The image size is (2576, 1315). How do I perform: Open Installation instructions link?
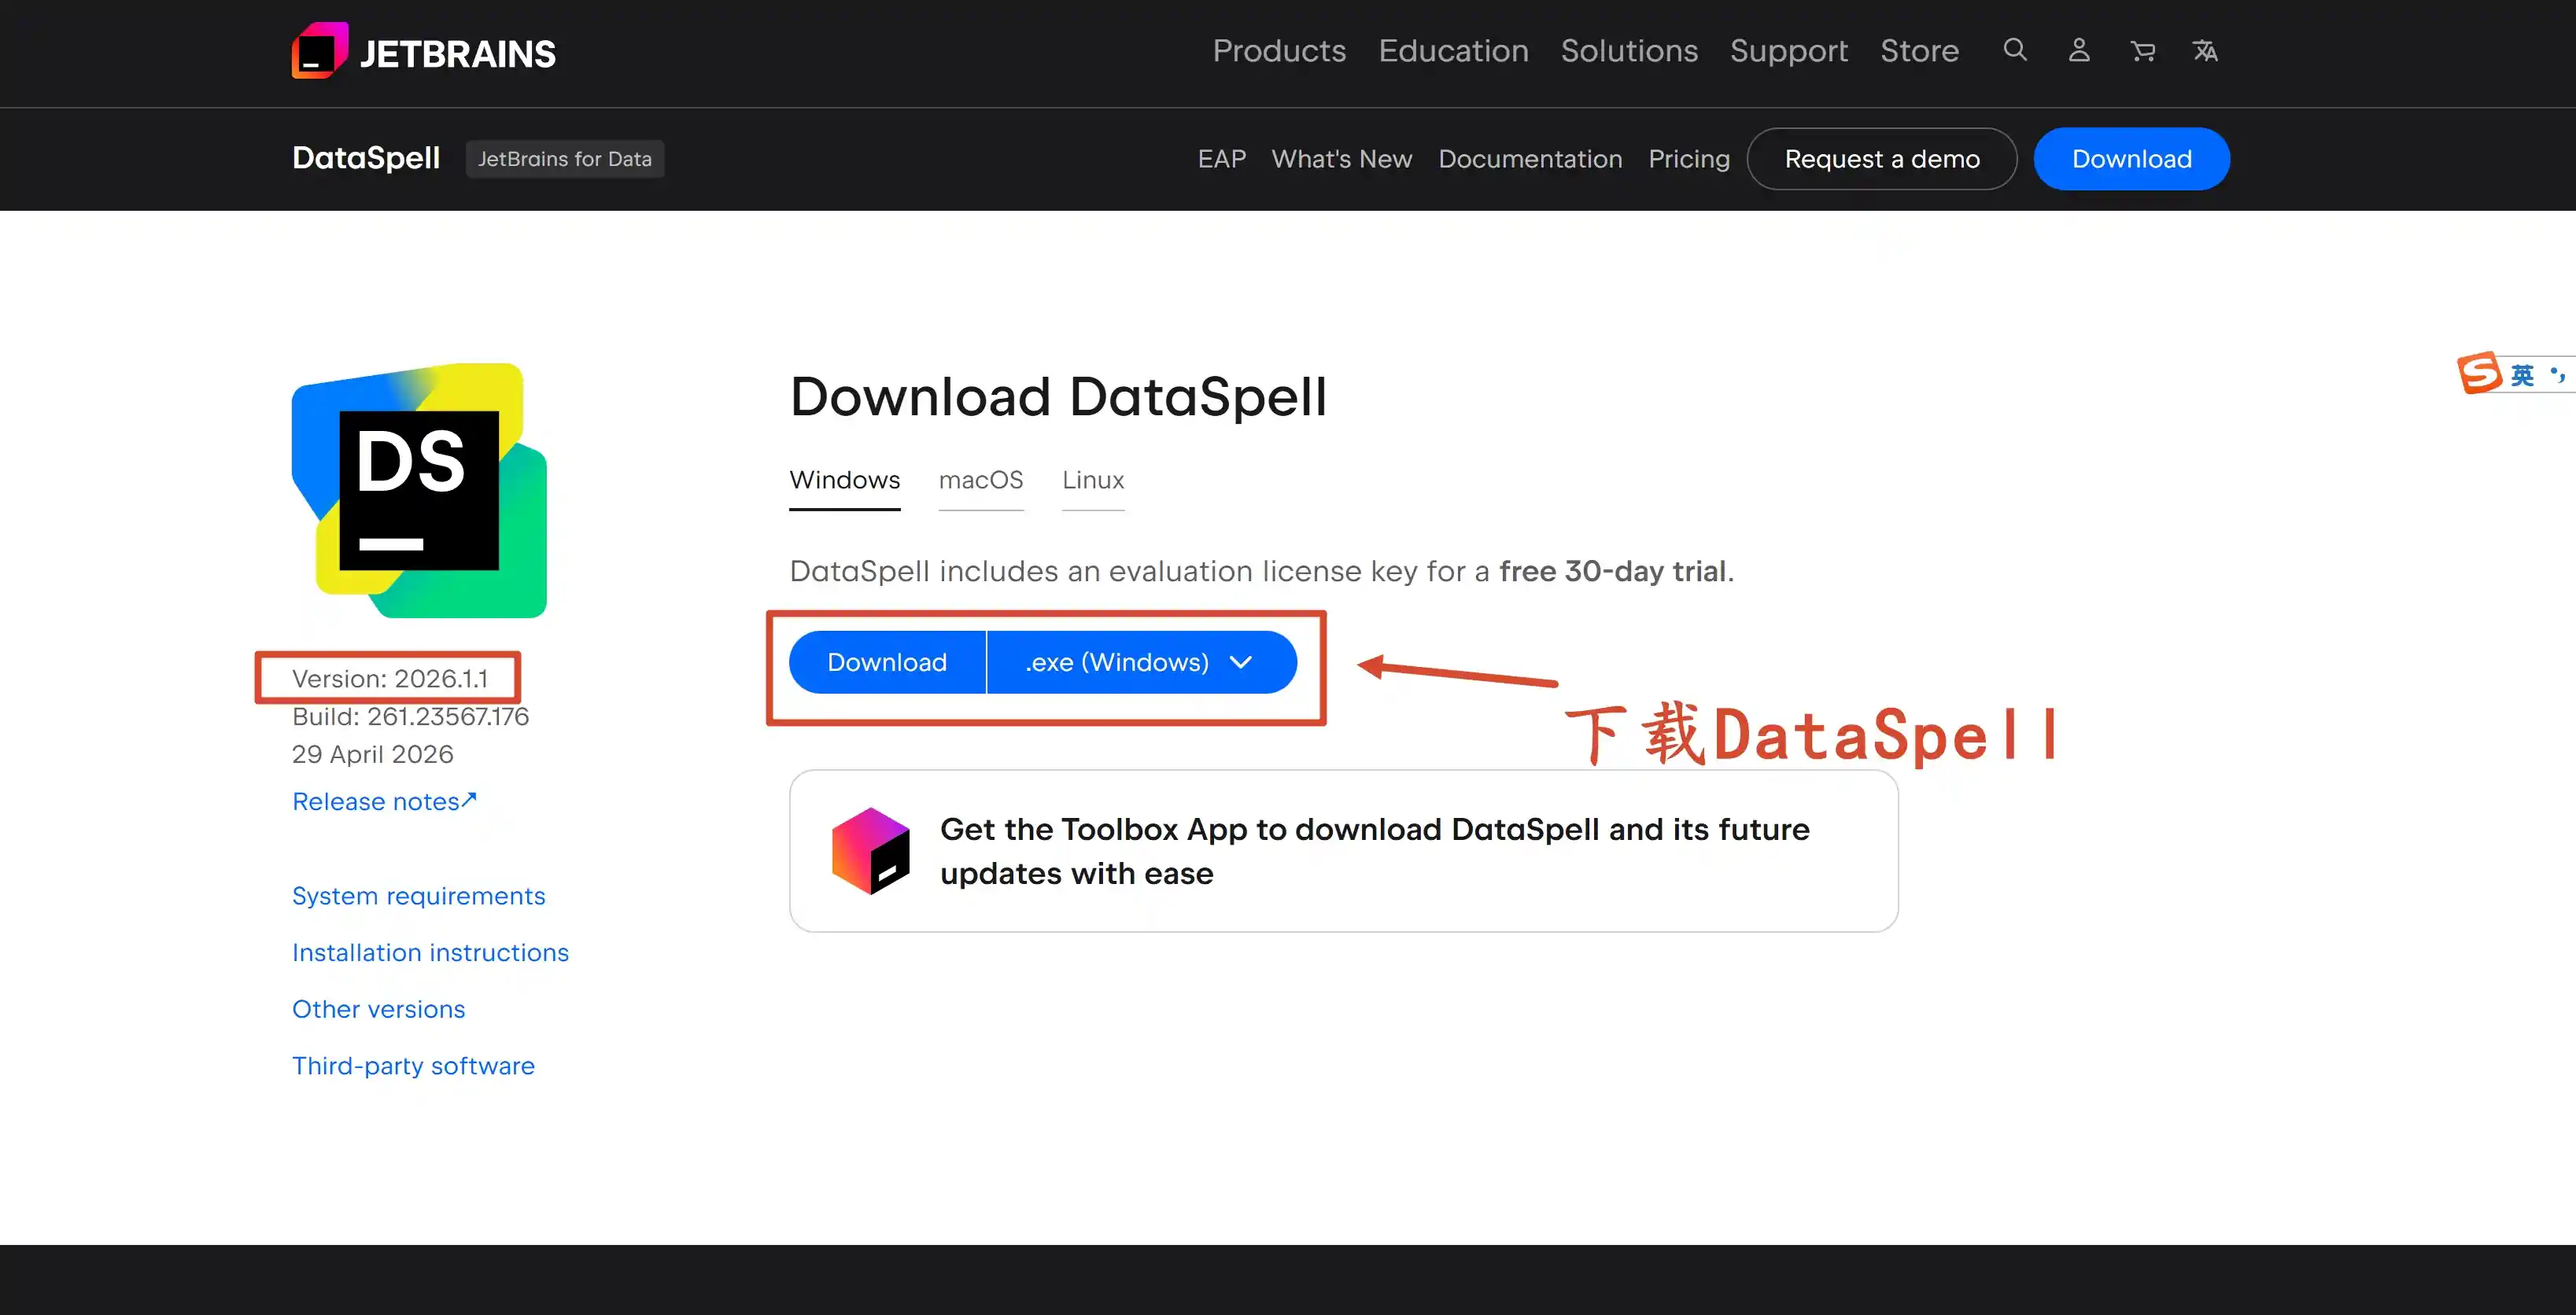[430, 952]
